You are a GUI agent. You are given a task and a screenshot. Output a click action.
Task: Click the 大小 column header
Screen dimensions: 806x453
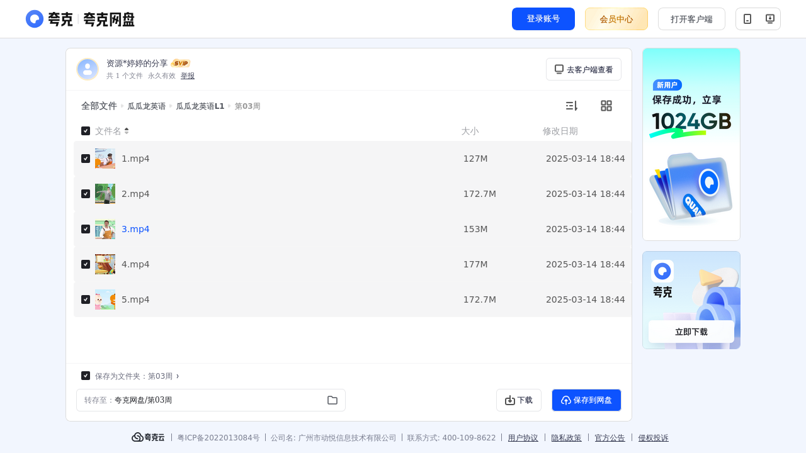[470, 131]
